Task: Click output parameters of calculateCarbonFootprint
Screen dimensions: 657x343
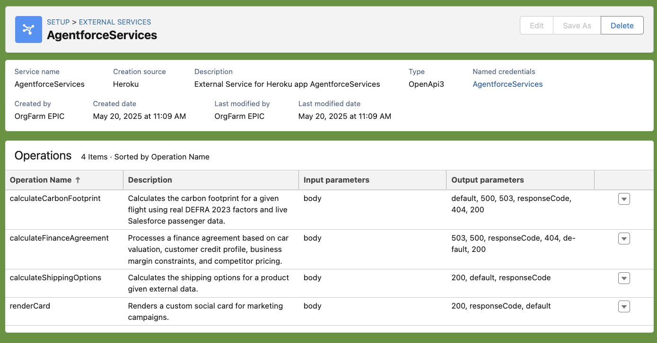Action: [x=511, y=204]
